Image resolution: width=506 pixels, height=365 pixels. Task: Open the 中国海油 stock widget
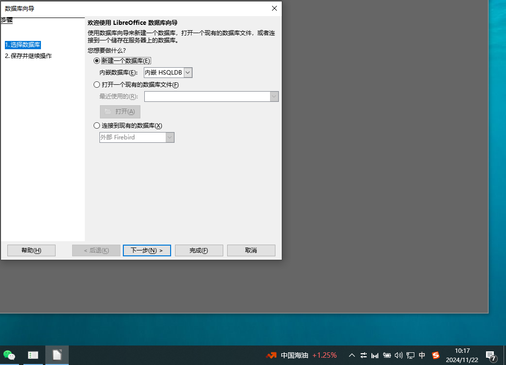tap(301, 355)
